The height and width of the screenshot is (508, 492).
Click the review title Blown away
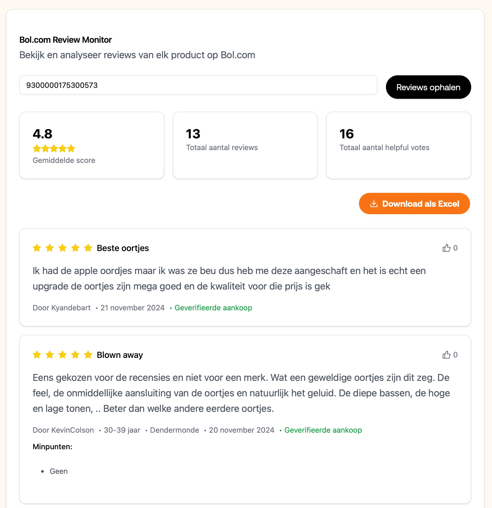click(x=120, y=355)
